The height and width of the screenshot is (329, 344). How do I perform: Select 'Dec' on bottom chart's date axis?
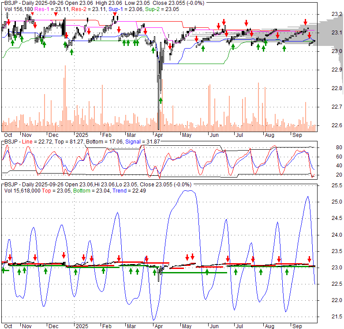(53, 326)
